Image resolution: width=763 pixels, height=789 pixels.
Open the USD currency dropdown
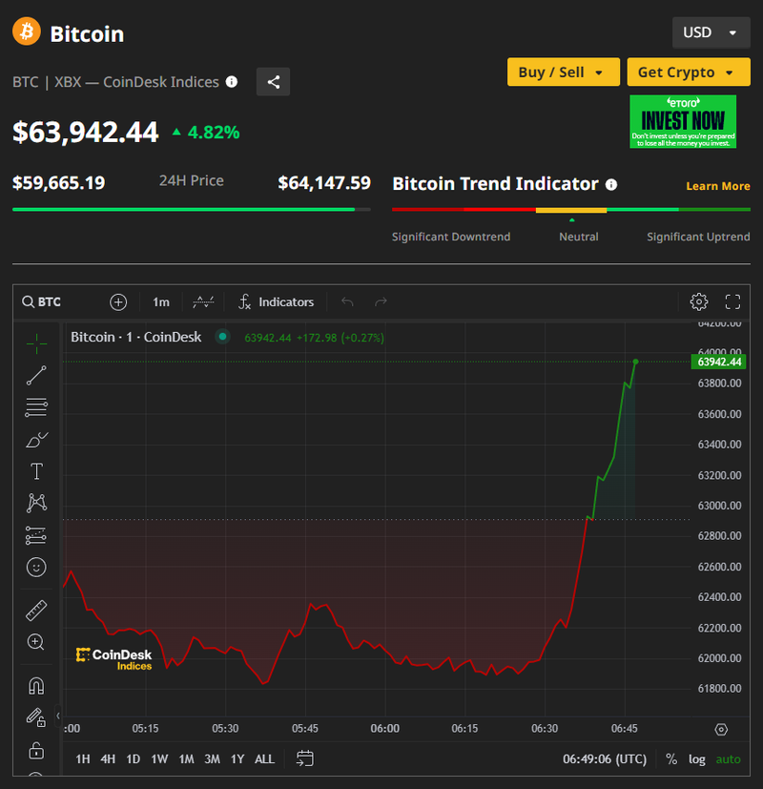click(710, 32)
